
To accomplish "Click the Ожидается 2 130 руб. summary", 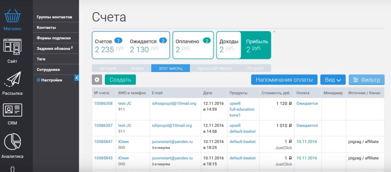I will coord(148,45).
